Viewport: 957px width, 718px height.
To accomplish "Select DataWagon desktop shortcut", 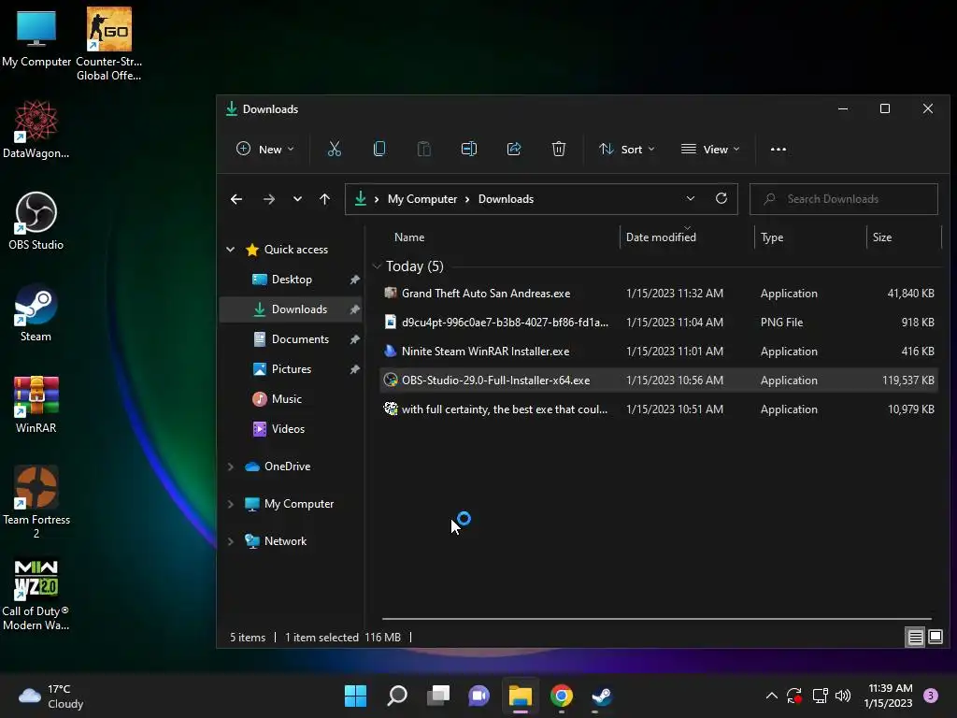I will tap(36, 130).
